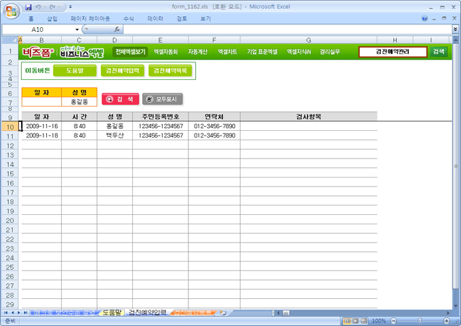The height and width of the screenshot is (326, 461).
Task: Open the quick access toolbar customize dropdown
Action: coord(71,7)
